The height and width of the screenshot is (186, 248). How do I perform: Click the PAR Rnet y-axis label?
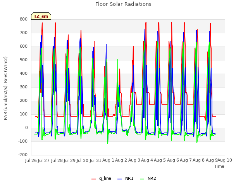click(x=5, y=88)
